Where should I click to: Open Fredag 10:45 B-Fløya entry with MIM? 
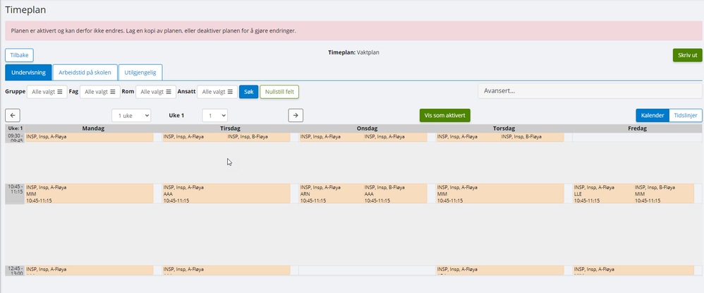[664, 193]
